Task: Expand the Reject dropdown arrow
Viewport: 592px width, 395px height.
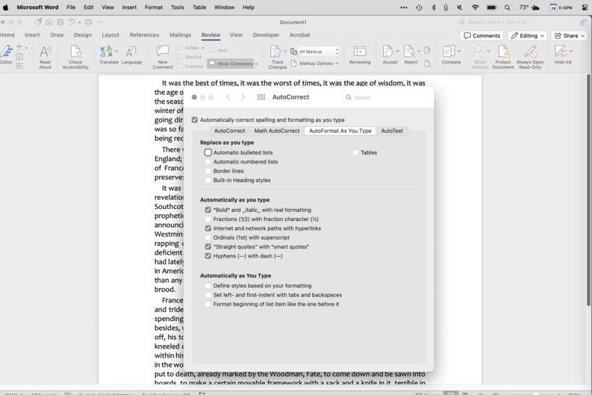Action: tap(419, 52)
